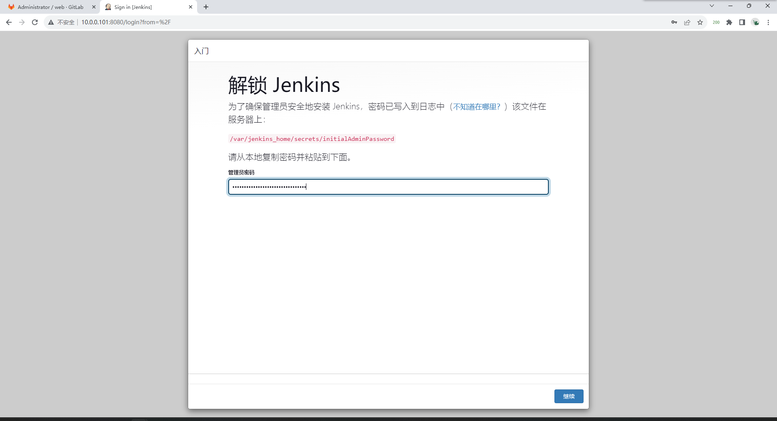Bookmark this page with the star icon
Screen dimensions: 777x421
(700, 22)
